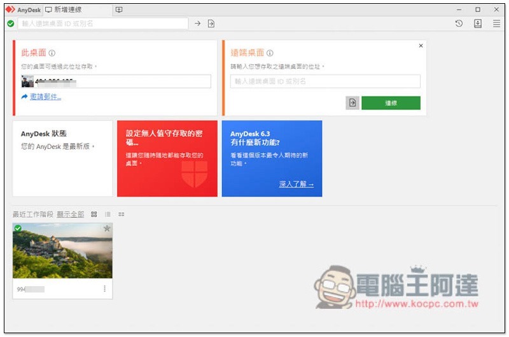
Task: Click file transfer icon beside the address bar
Action: [x=211, y=24]
